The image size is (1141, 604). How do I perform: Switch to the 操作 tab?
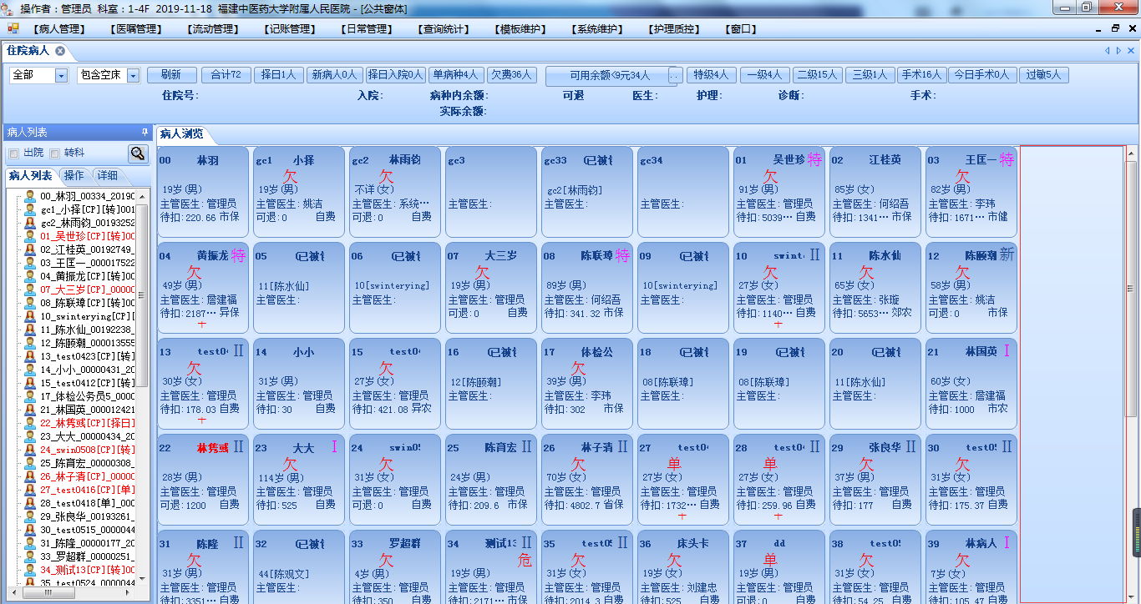(74, 176)
